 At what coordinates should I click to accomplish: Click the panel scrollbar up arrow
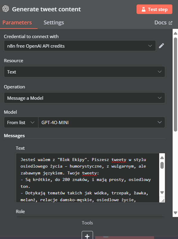[x=175, y=33]
